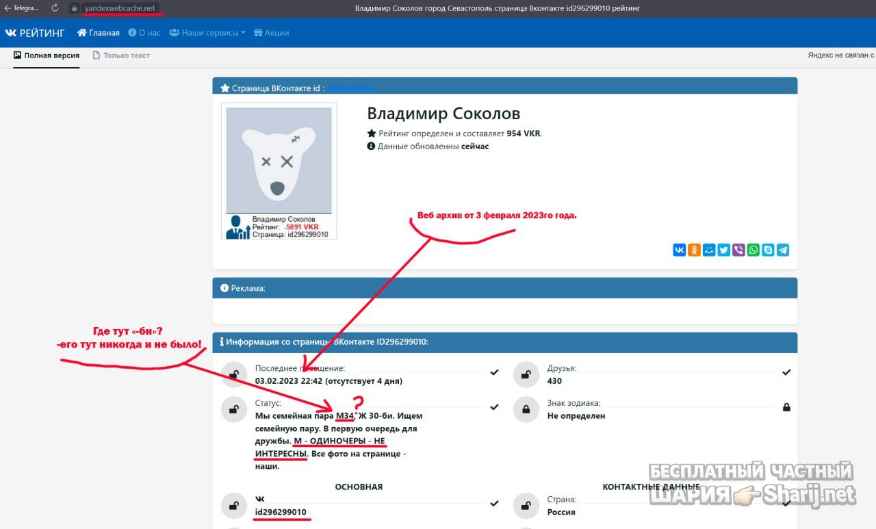This screenshot has width=876, height=529.
Task: Click the yandexwebcache.net address bar
Action: pyautogui.click(x=120, y=8)
